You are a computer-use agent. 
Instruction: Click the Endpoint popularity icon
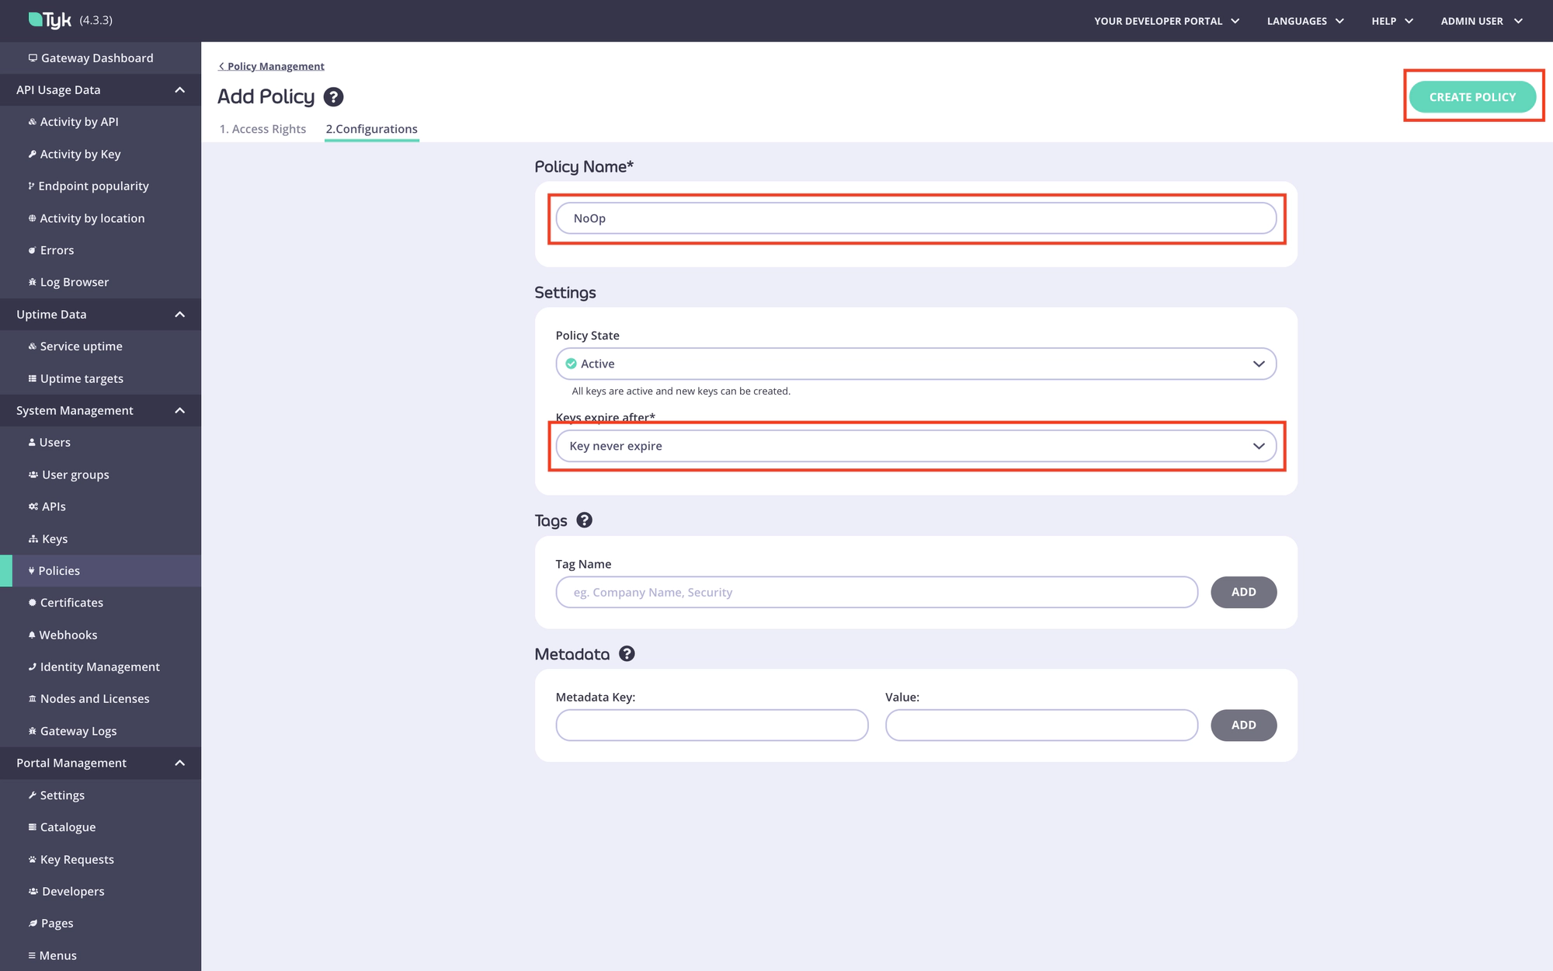(x=31, y=186)
